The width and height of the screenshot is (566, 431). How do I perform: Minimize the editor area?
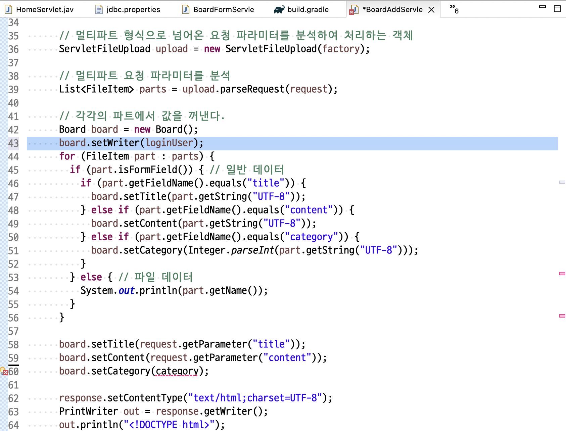click(x=543, y=7)
